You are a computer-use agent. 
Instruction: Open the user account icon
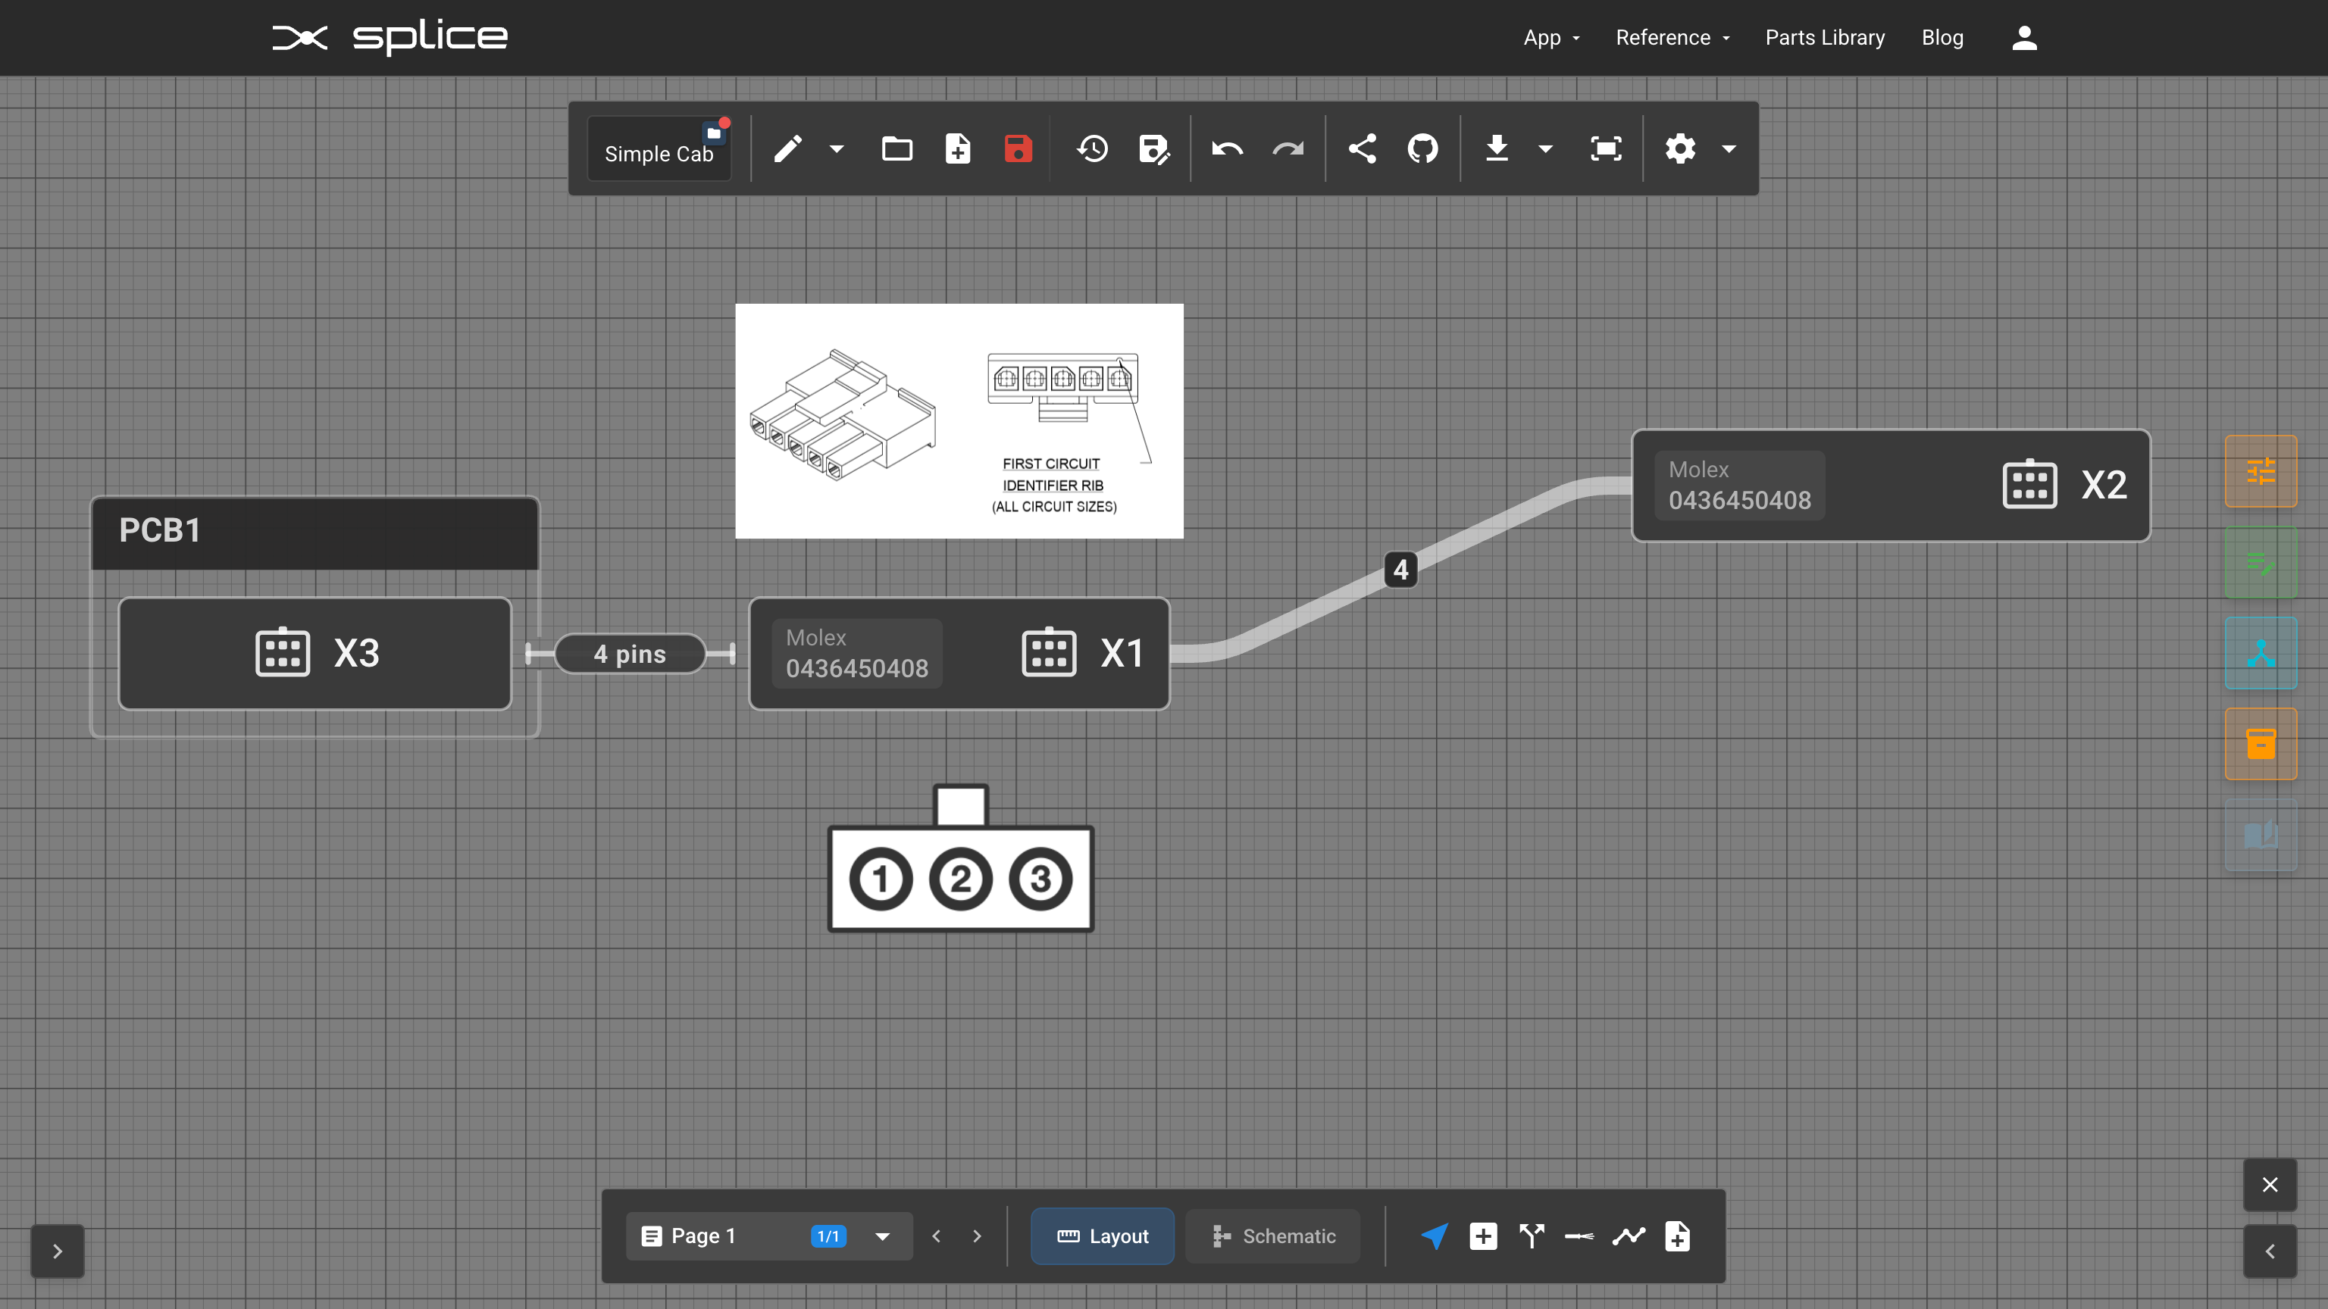[x=2024, y=38]
